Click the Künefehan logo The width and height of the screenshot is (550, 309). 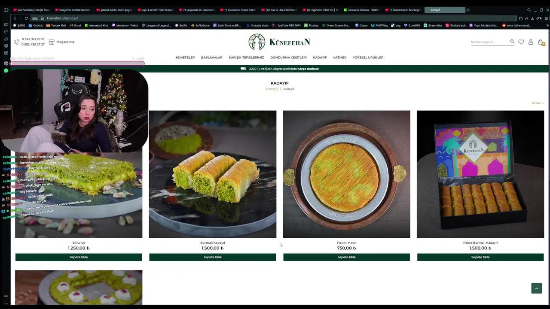coord(279,42)
